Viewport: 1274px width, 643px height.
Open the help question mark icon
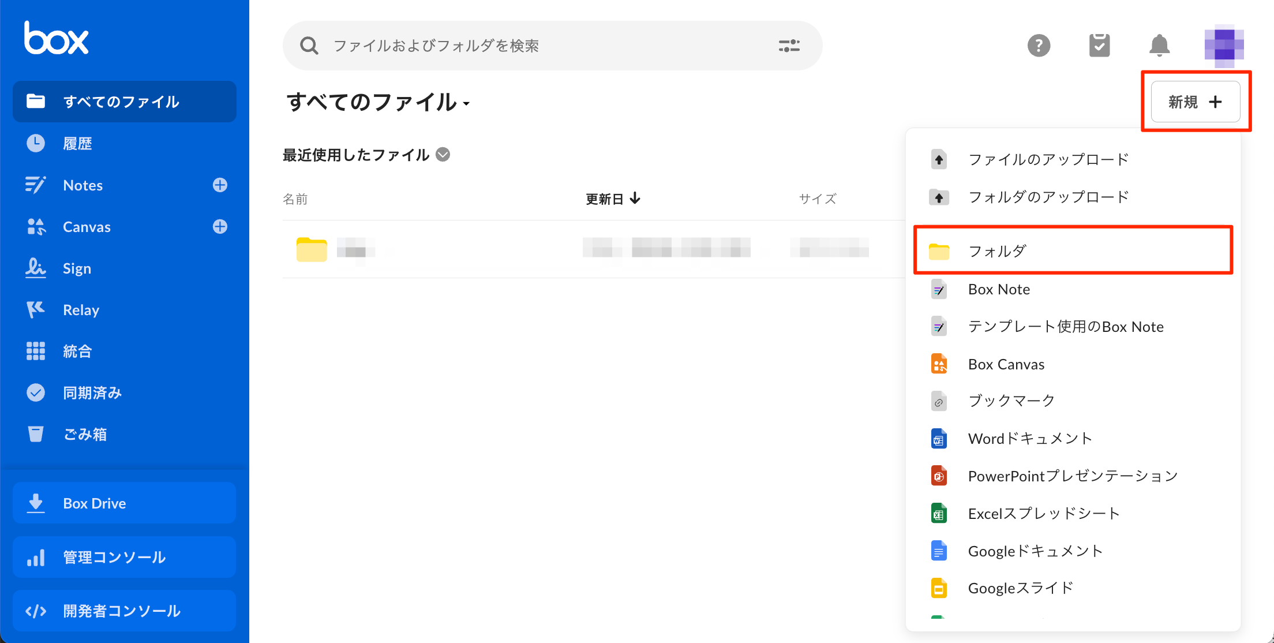pos(1039,46)
